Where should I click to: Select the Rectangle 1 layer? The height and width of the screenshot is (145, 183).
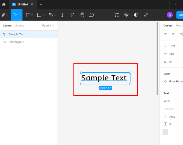click(16, 42)
